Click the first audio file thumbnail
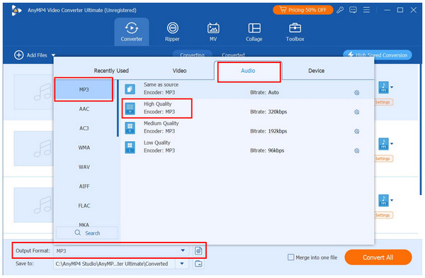Image resolution: width=425 pixels, height=278 pixels. [x=33, y=92]
